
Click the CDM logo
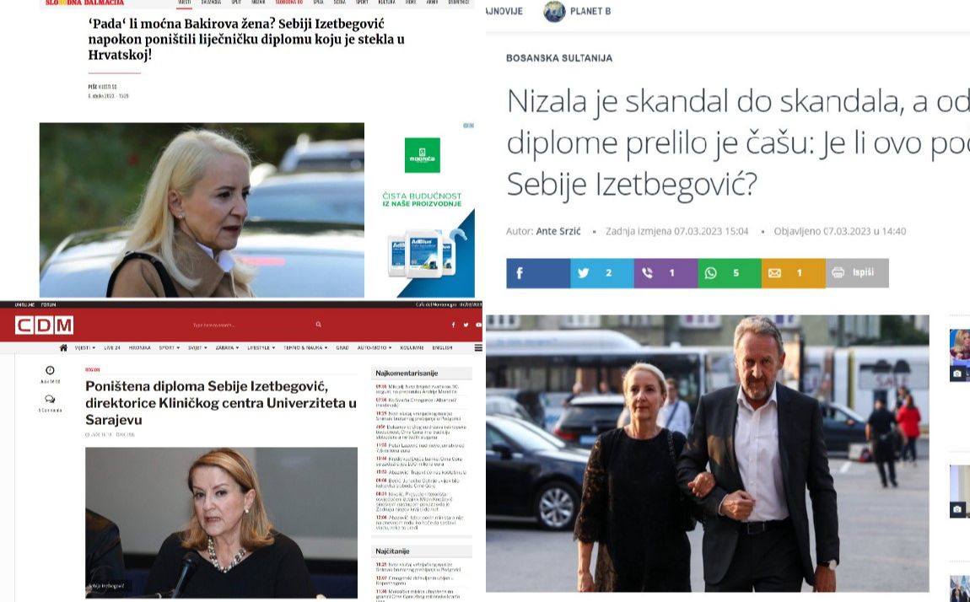[44, 325]
